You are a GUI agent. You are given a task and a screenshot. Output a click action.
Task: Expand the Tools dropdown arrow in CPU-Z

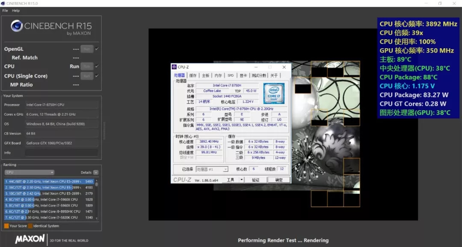[x=242, y=179]
